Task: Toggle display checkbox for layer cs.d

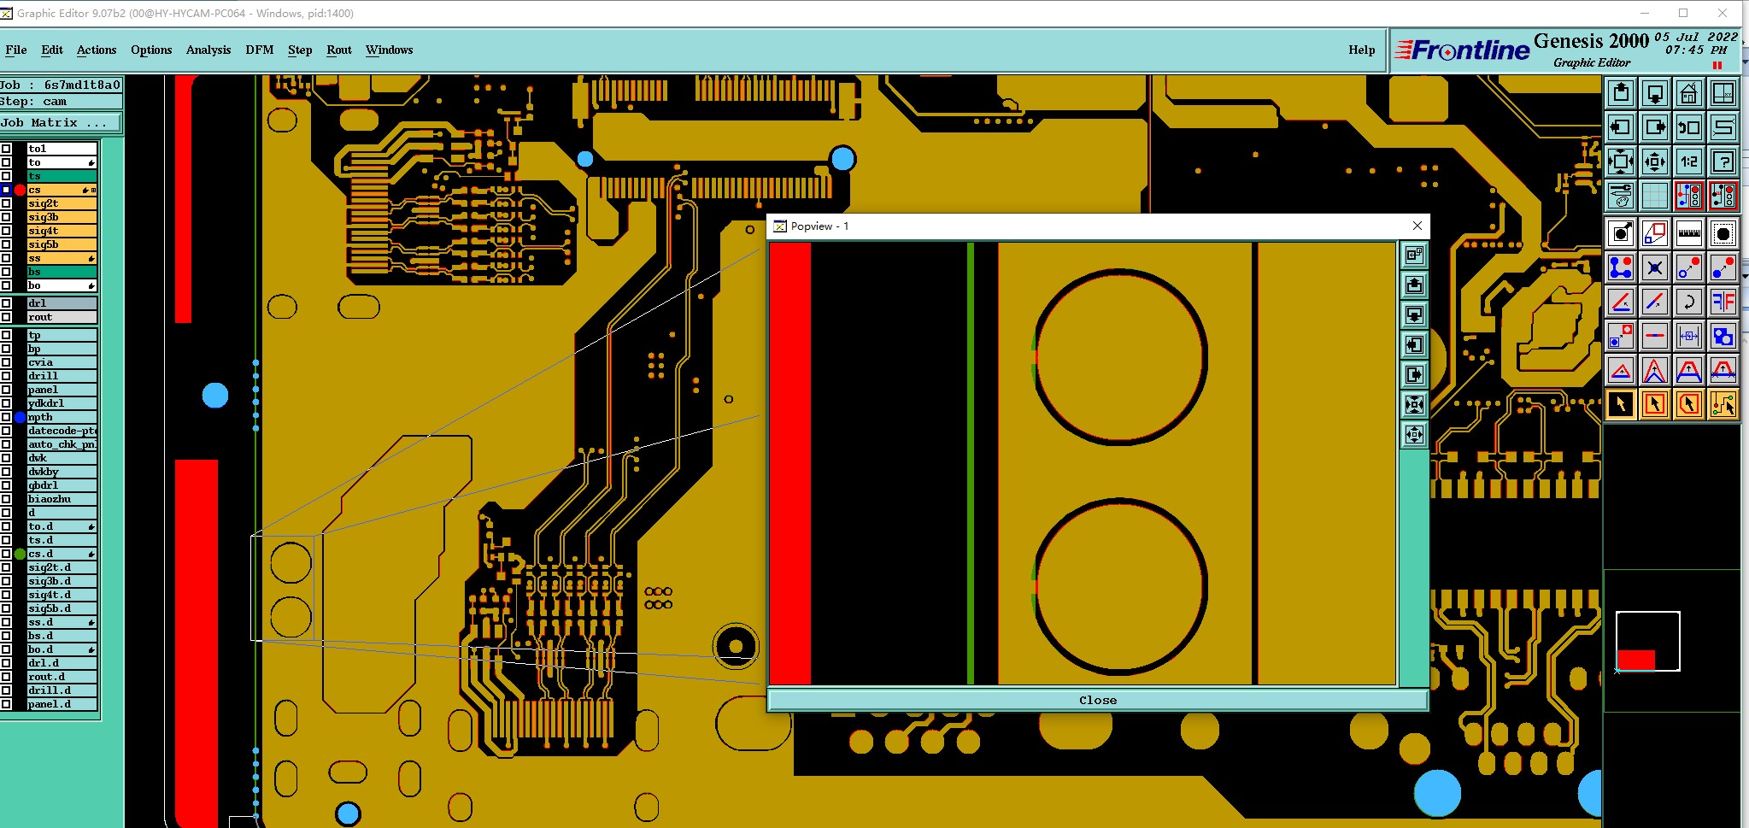Action: pyautogui.click(x=6, y=554)
